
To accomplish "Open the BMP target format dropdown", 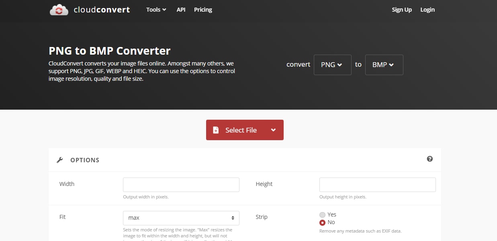I will (x=384, y=65).
